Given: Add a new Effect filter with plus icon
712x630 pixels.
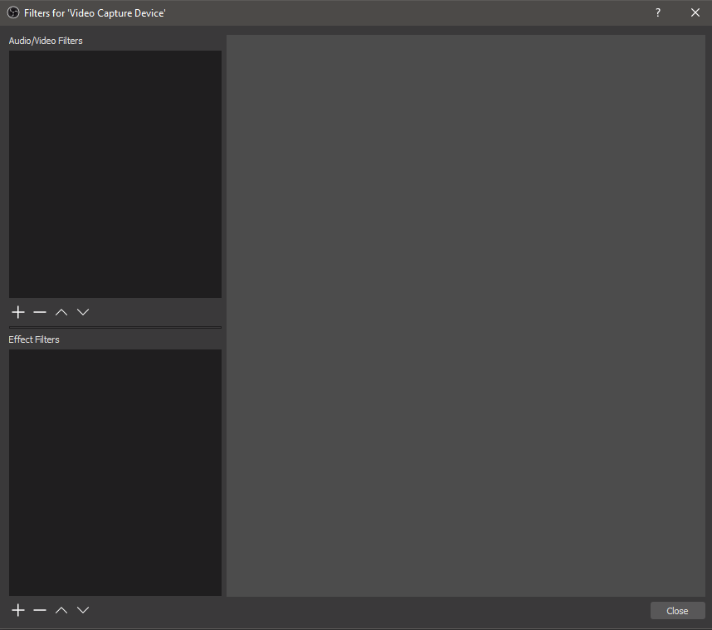Looking at the screenshot, I should tap(18, 610).
